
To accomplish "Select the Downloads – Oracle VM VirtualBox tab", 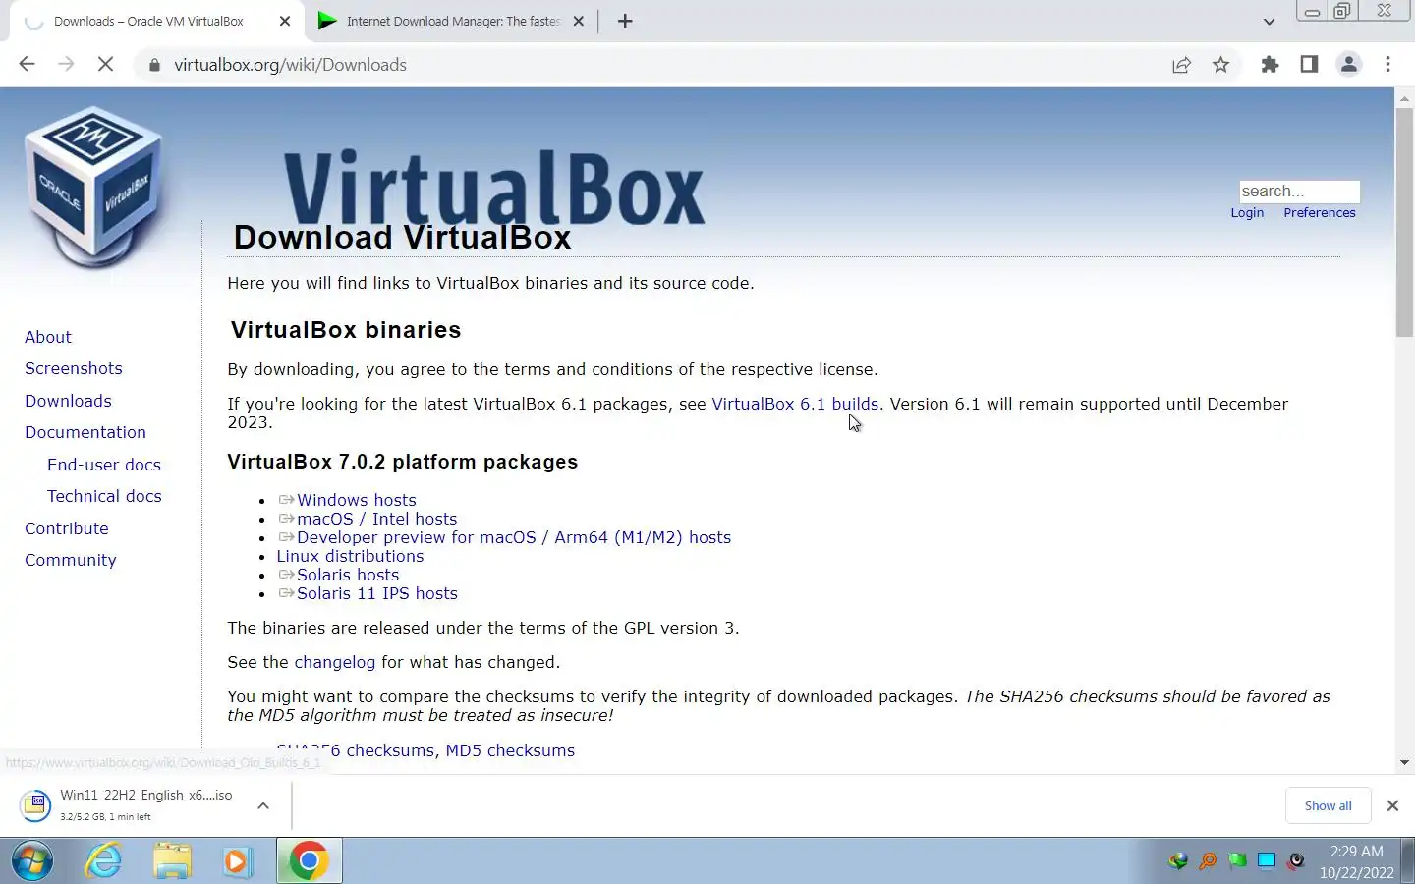I will tap(148, 21).
